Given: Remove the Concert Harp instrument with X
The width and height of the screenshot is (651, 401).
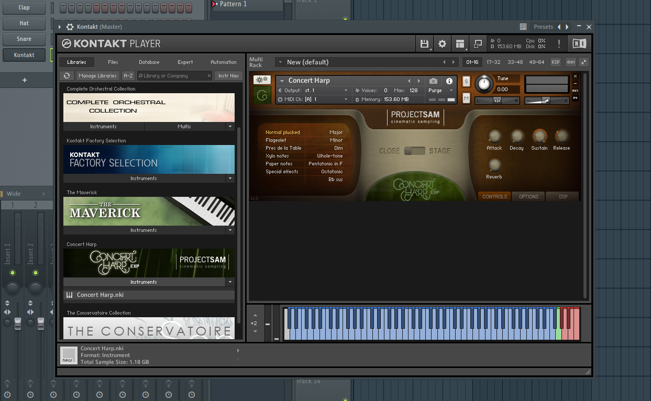Looking at the screenshot, I should (575, 76).
